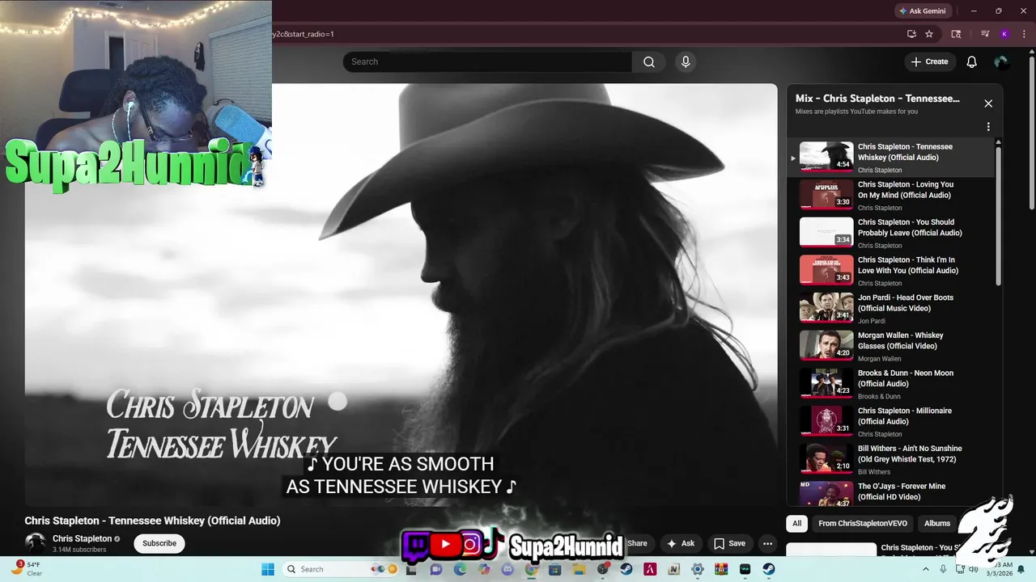
Task: Subscribe to Chris Stapleton channel
Action: point(159,543)
